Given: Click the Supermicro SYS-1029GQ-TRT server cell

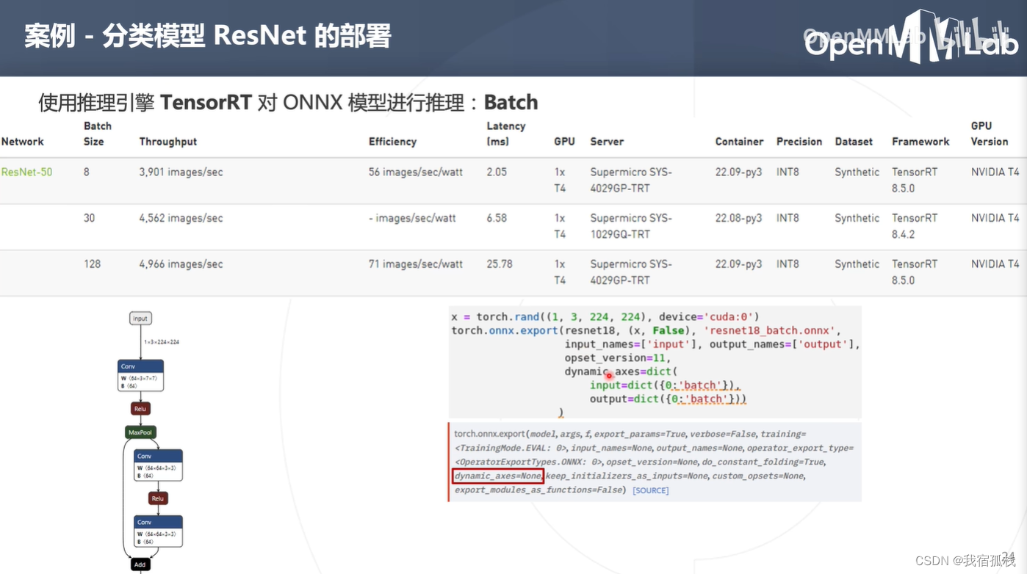Looking at the screenshot, I should tap(631, 226).
